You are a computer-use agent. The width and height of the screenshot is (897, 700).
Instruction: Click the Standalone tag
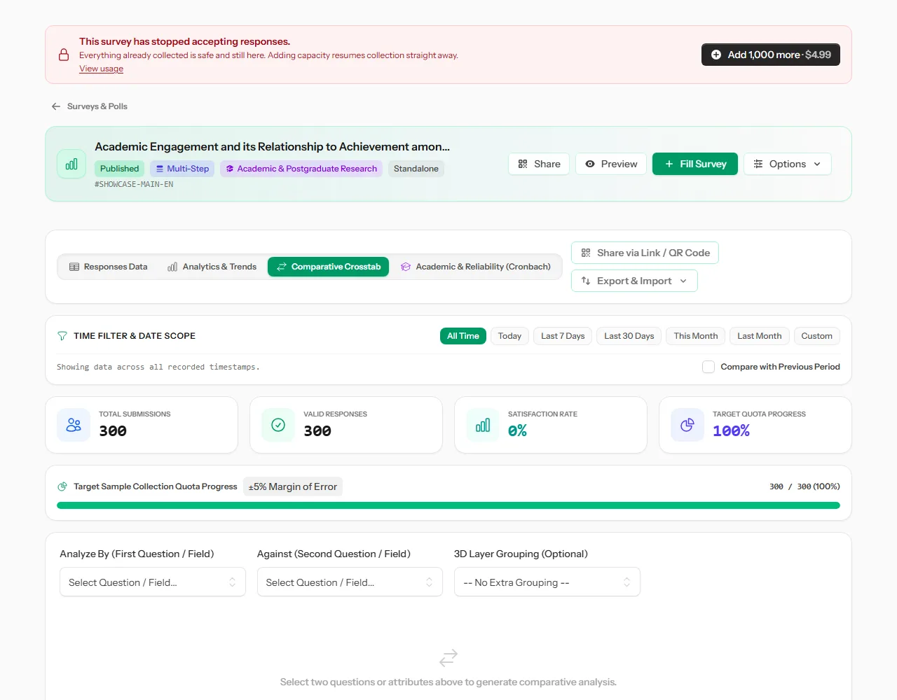416,169
